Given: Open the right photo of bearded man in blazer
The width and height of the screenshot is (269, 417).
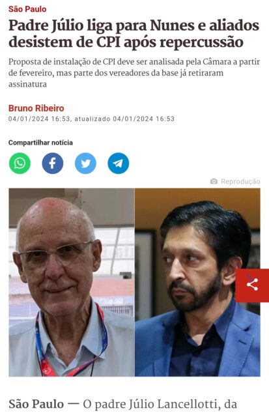Looking at the screenshot, I should (197, 282).
